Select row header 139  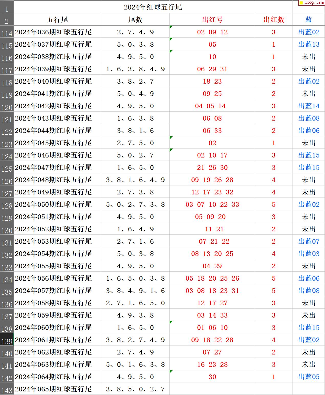tap(7, 340)
